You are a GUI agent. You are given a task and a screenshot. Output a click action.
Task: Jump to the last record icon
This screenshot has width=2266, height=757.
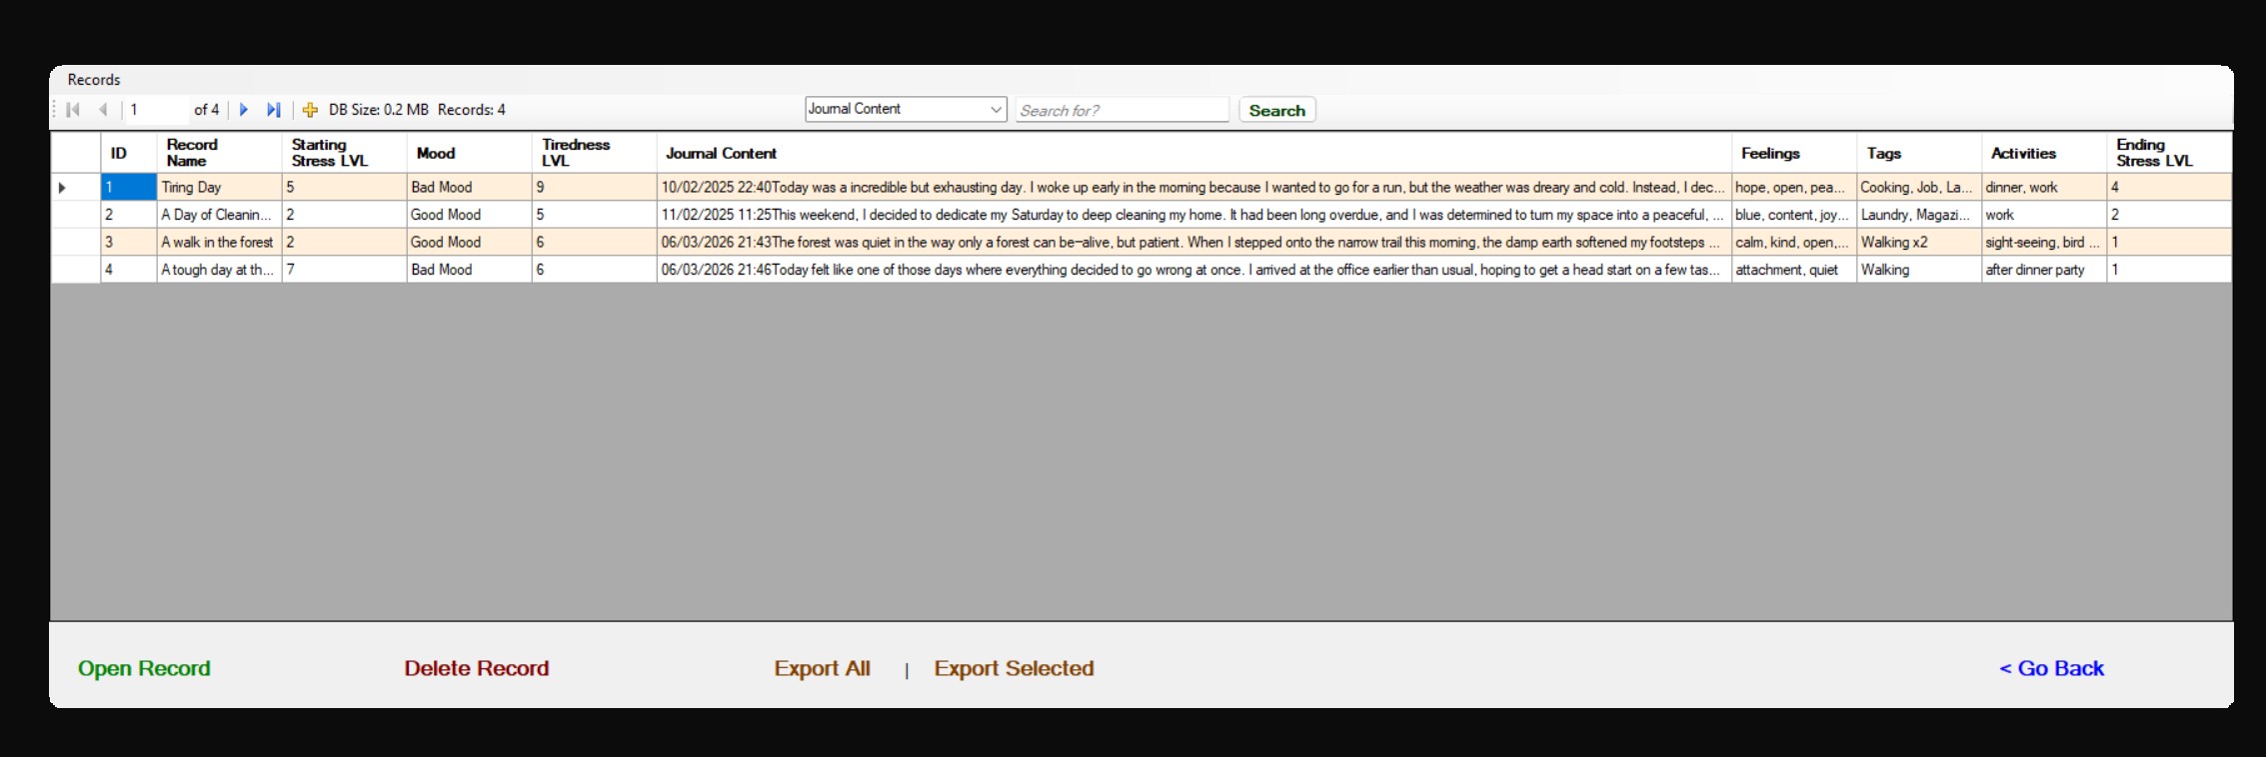pos(273,110)
